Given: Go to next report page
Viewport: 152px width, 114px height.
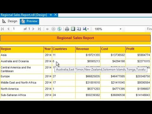Looking at the screenshot, I should 33,29.
